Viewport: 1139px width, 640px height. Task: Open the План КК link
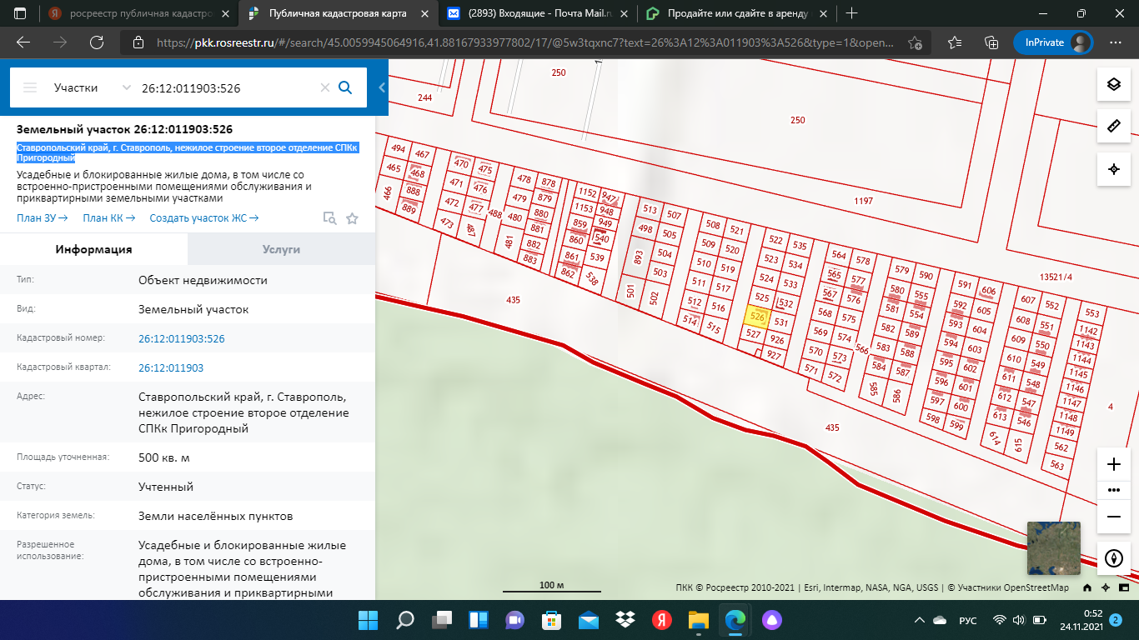(x=108, y=218)
